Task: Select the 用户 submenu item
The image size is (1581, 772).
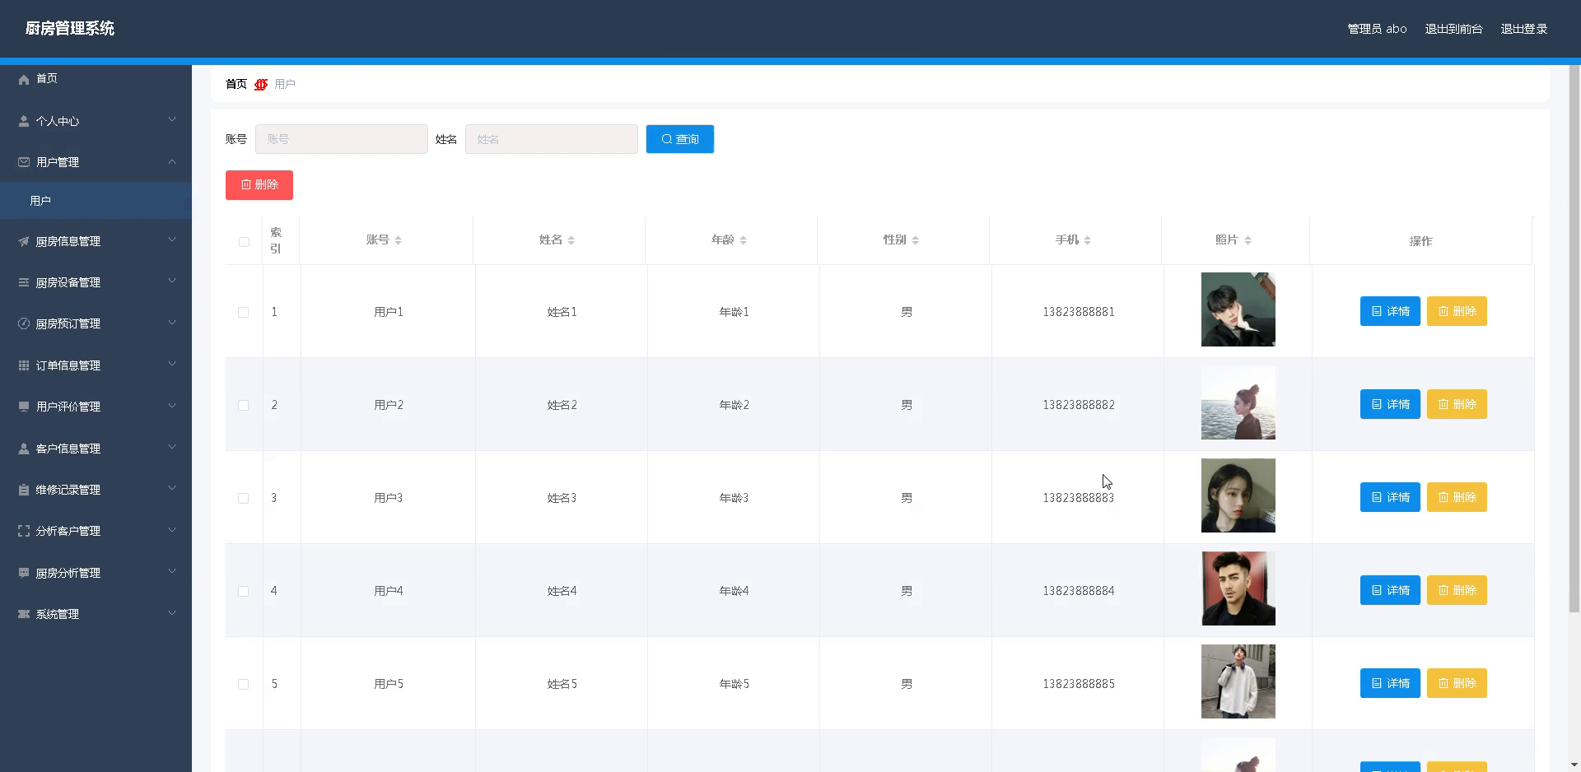Action: pyautogui.click(x=96, y=201)
